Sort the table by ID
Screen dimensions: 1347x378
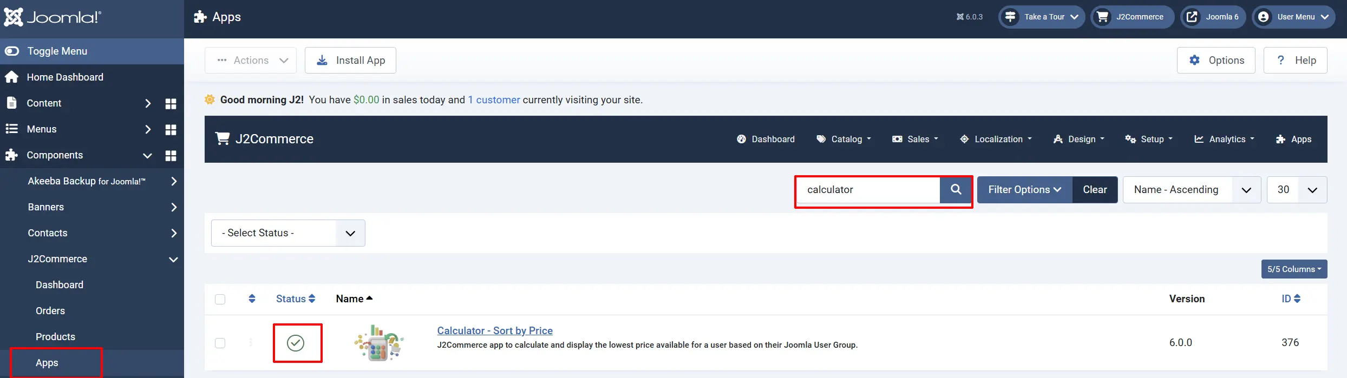(x=1291, y=299)
